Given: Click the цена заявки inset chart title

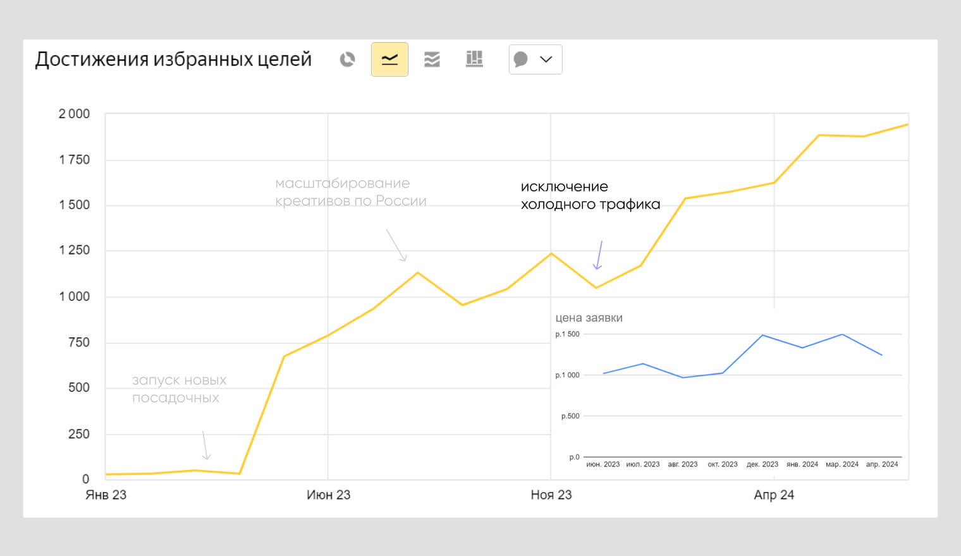Looking at the screenshot, I should coord(589,318).
